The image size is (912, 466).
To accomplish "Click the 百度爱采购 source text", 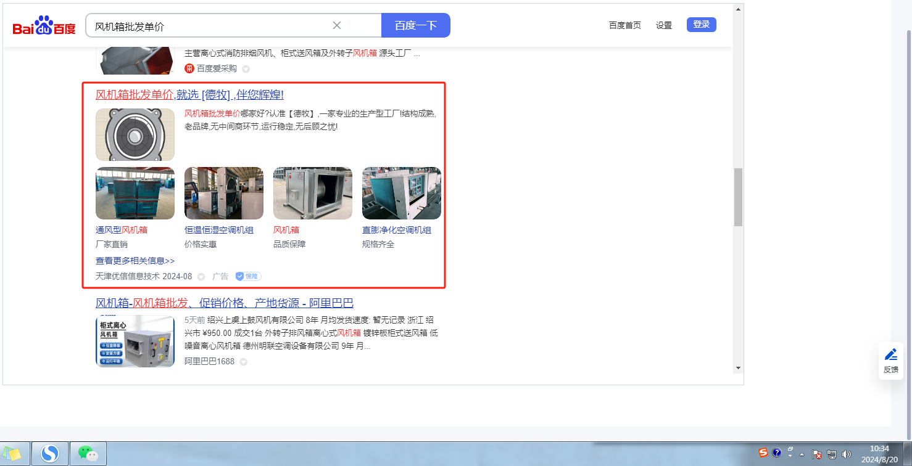I will click(217, 68).
